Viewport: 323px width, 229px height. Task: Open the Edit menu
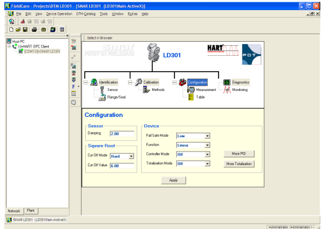28,14
